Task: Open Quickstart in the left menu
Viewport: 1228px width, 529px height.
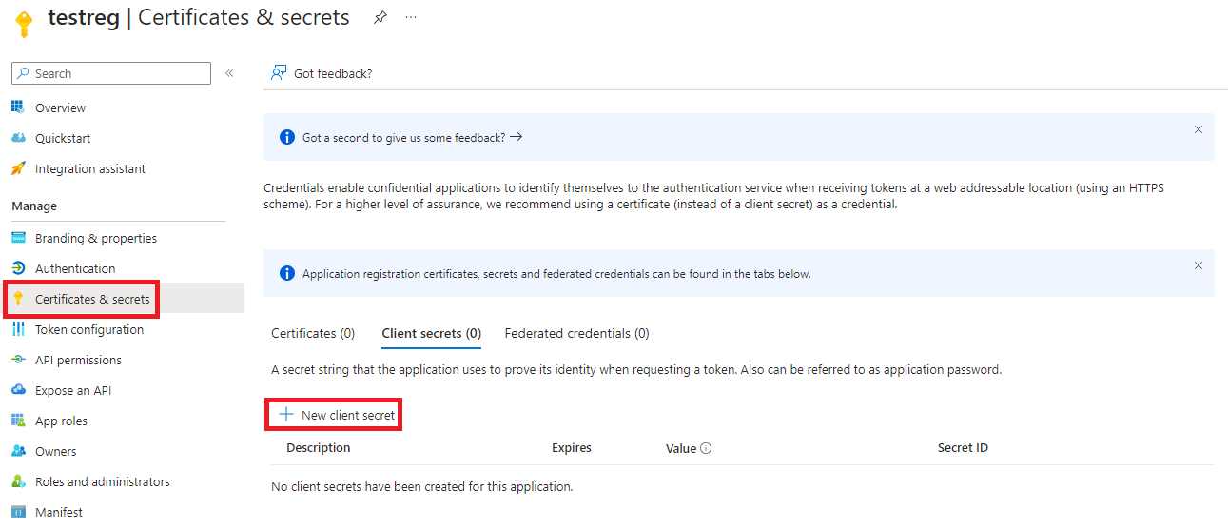Action: click(x=63, y=138)
